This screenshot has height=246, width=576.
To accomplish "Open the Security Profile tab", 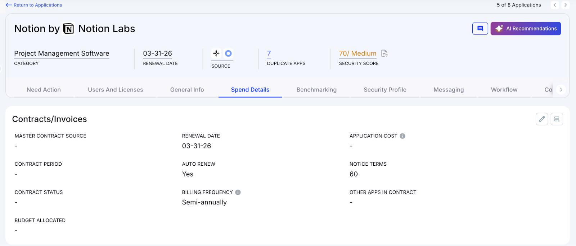I will 385,90.
